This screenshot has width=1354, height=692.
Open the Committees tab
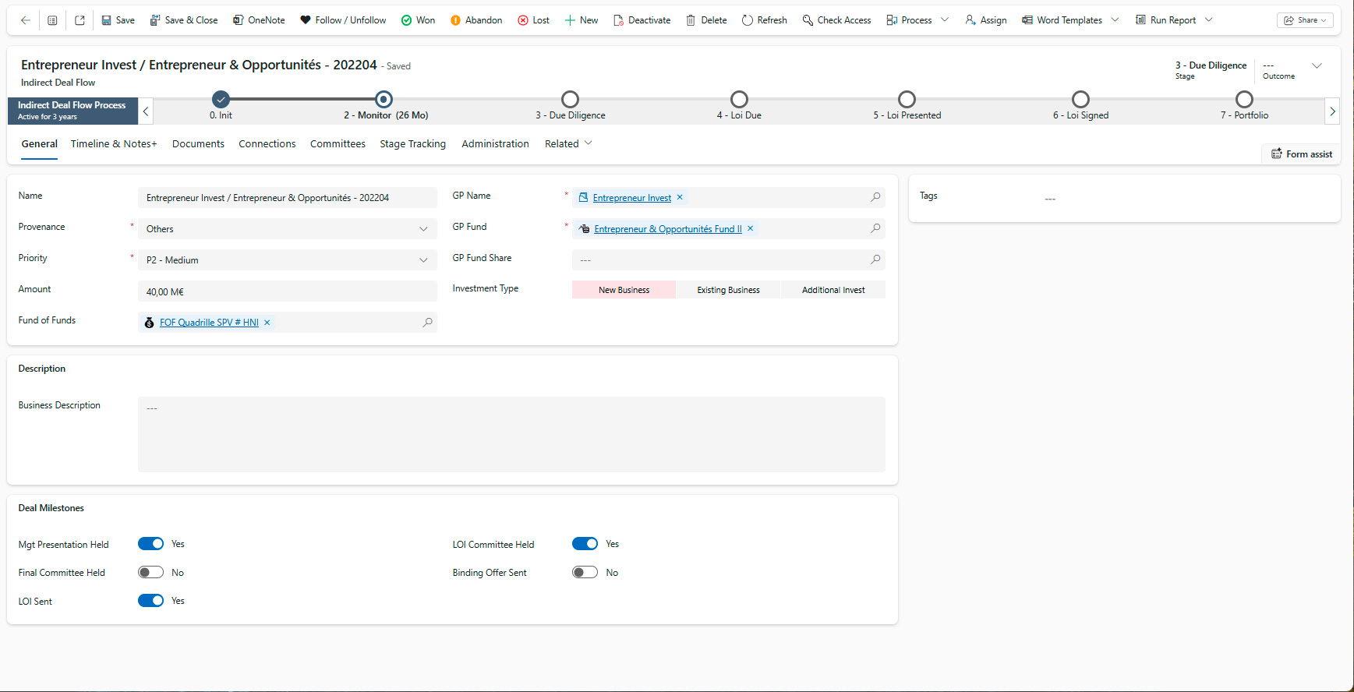click(338, 144)
